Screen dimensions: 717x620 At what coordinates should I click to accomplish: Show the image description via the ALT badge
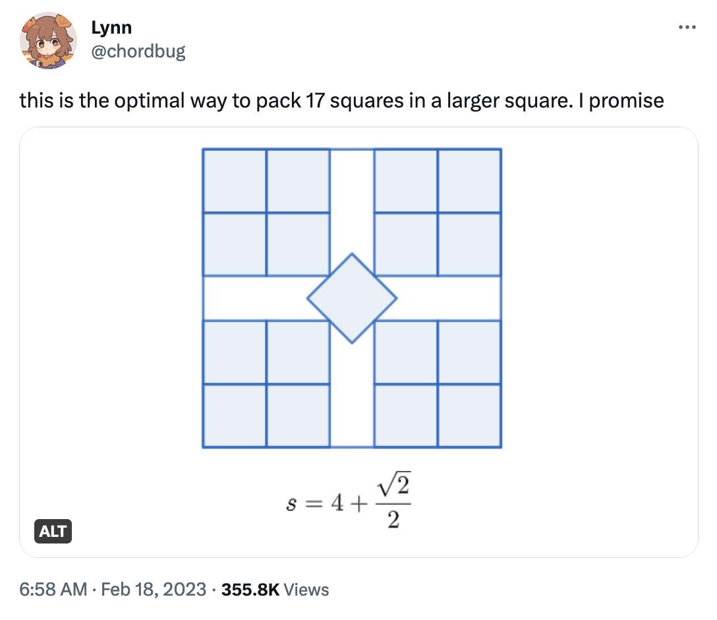click(x=53, y=532)
